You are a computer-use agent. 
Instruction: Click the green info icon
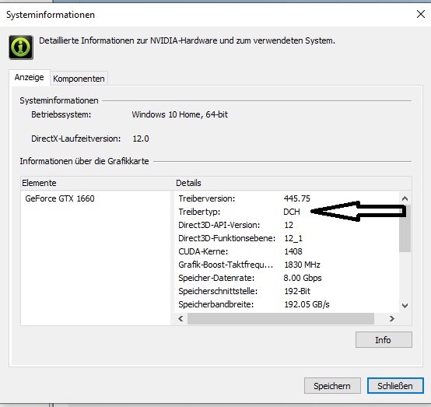pos(21,47)
